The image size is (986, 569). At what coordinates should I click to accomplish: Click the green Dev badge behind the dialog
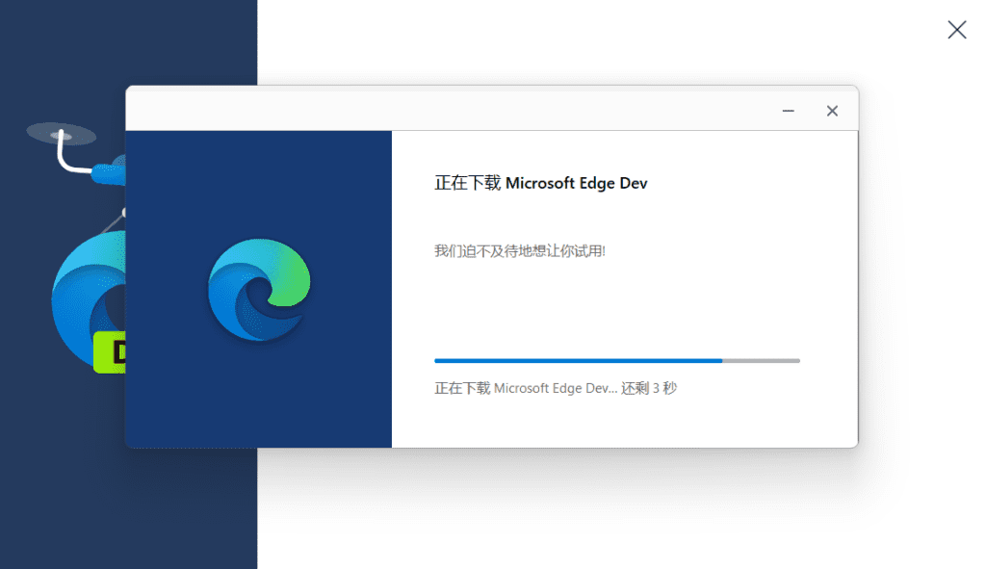[110, 352]
